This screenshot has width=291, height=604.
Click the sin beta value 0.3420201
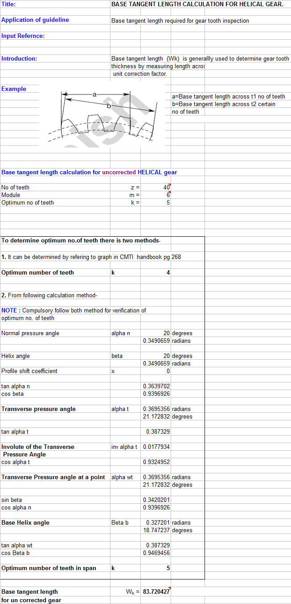point(156,500)
